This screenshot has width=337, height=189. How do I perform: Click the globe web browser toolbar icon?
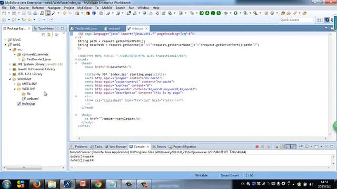pos(144,13)
